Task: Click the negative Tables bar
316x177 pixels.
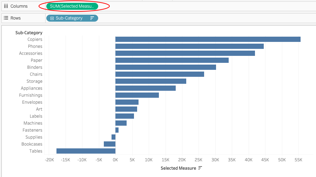Action: pyautogui.click(x=86, y=151)
